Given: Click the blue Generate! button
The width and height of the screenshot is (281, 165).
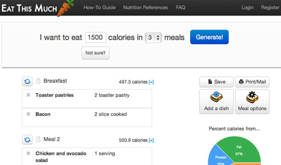Looking at the screenshot, I should click(x=209, y=37).
